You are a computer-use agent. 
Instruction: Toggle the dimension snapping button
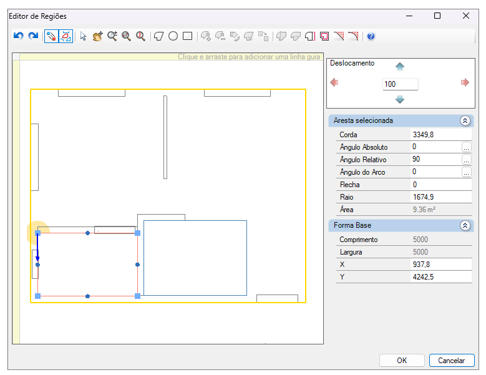[66, 36]
